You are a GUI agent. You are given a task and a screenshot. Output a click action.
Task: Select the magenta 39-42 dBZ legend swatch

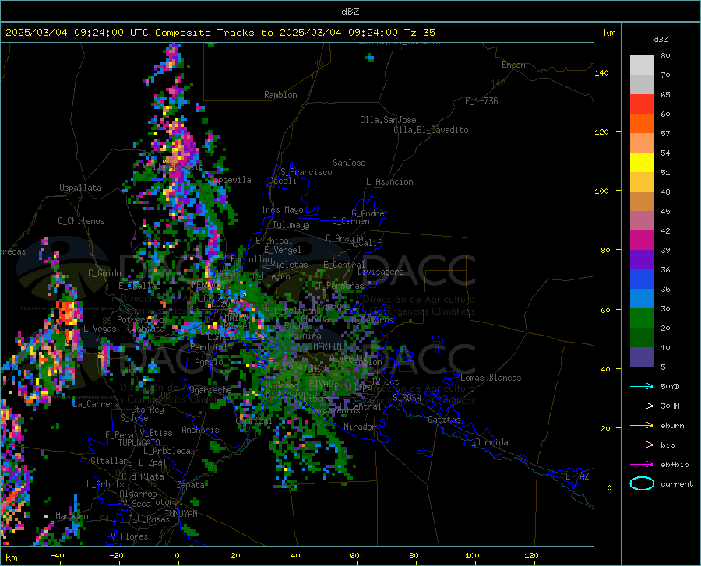pos(642,241)
